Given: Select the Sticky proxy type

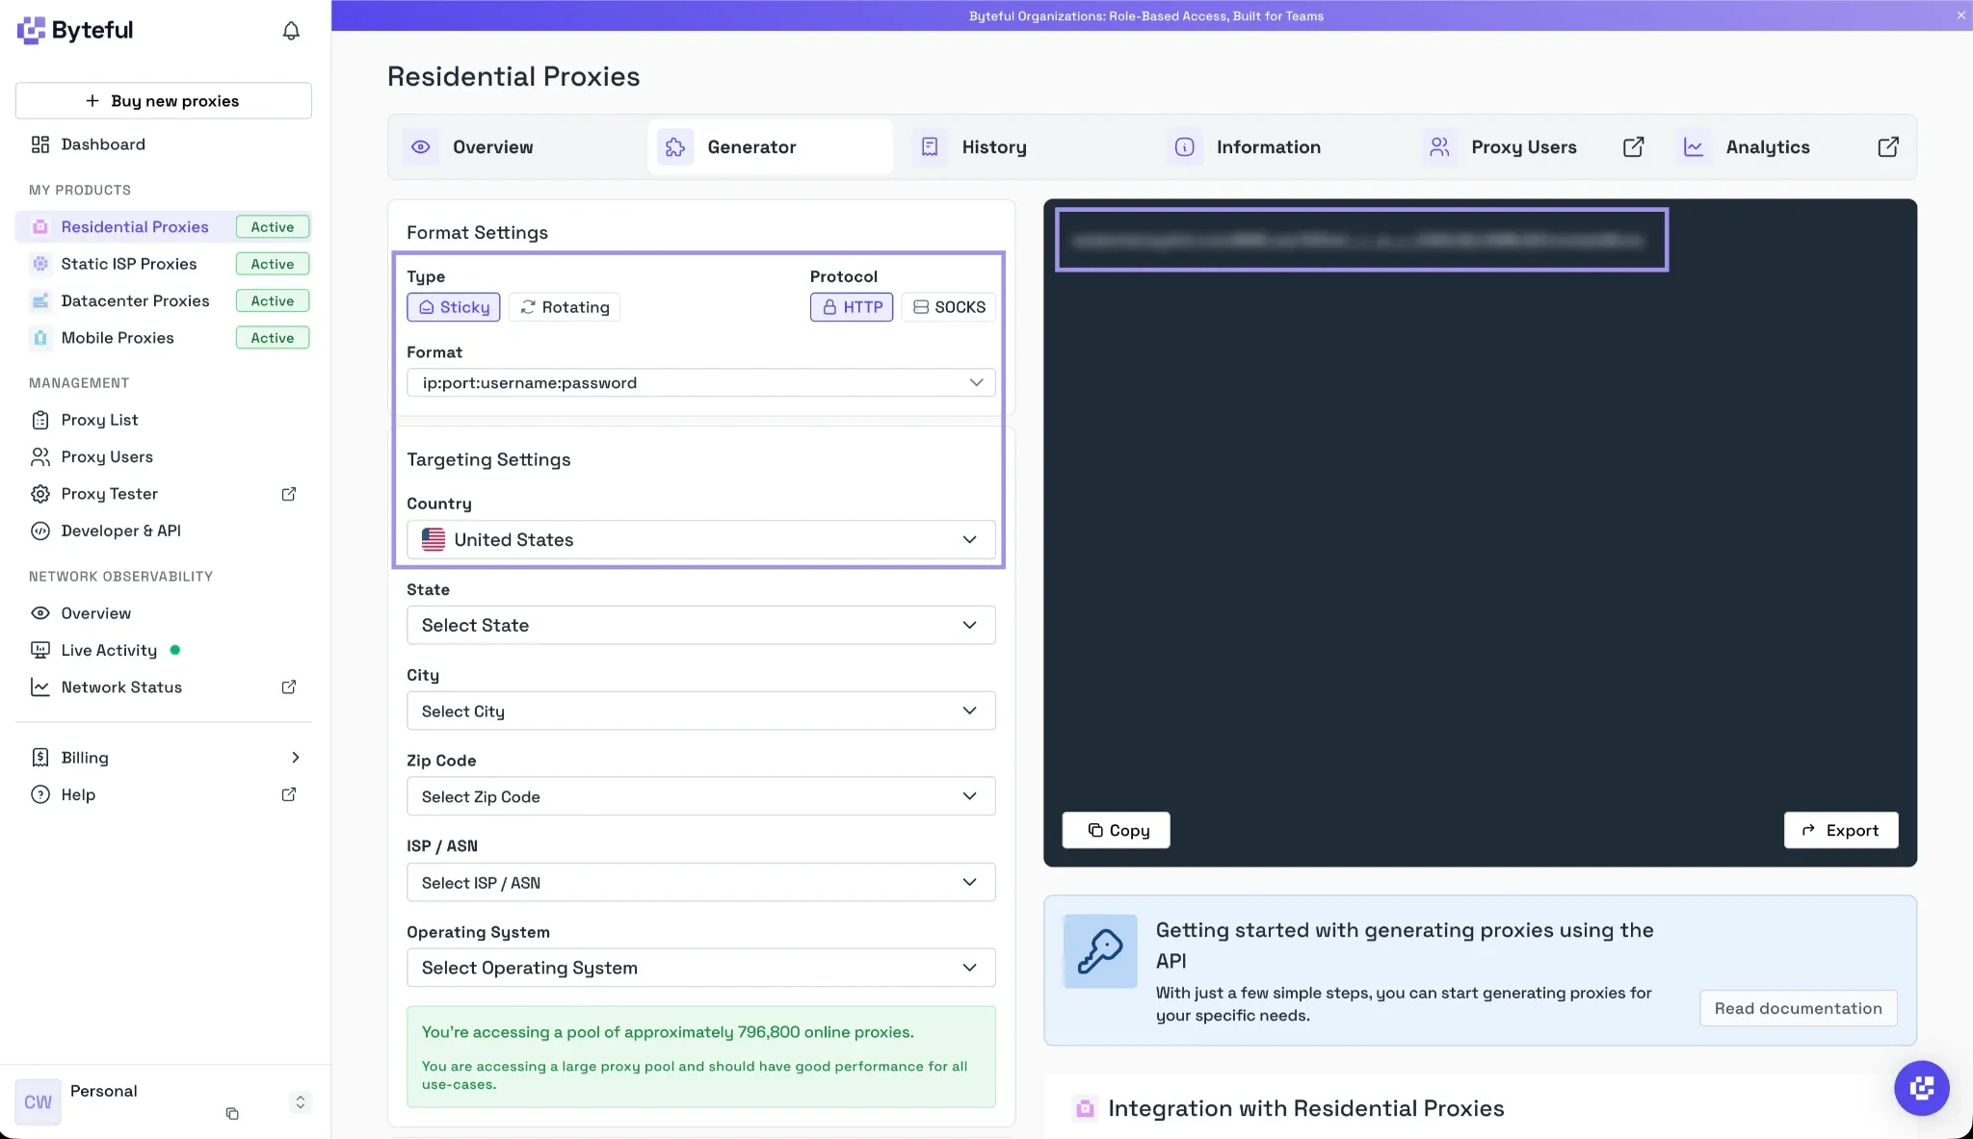Looking at the screenshot, I should (x=454, y=307).
